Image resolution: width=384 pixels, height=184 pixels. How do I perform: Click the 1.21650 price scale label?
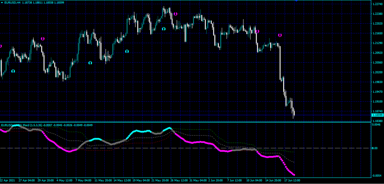378,33
